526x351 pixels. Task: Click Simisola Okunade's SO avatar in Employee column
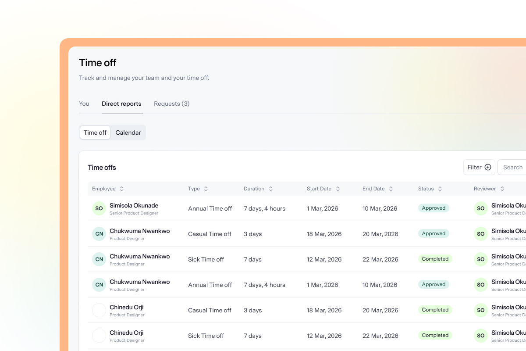pos(99,208)
